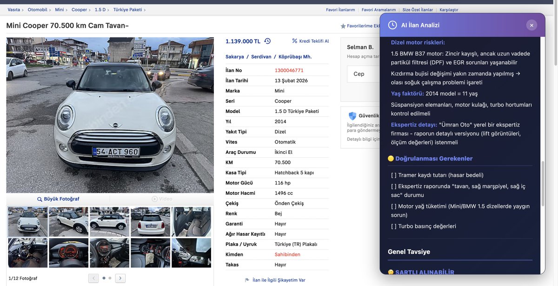The height and width of the screenshot is (286, 558).
Task: Open the Otomobil breadcrumb
Action: click(x=37, y=10)
